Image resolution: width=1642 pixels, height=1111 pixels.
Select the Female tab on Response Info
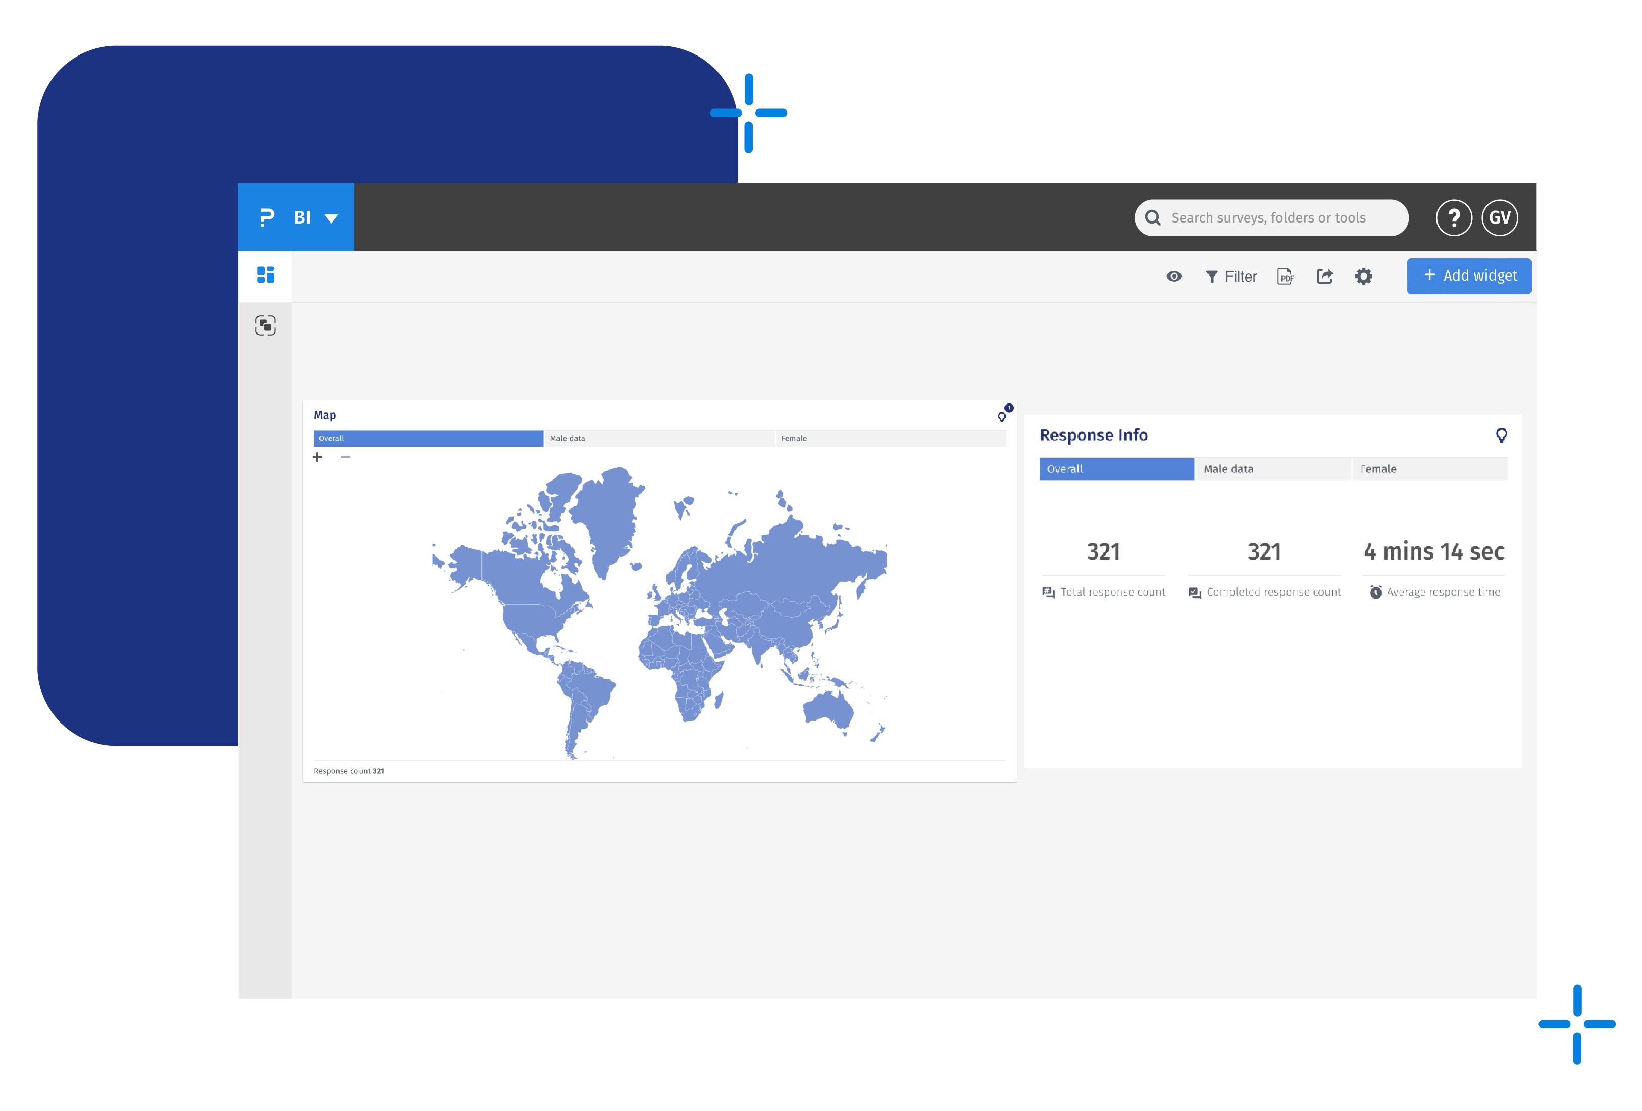1378,468
